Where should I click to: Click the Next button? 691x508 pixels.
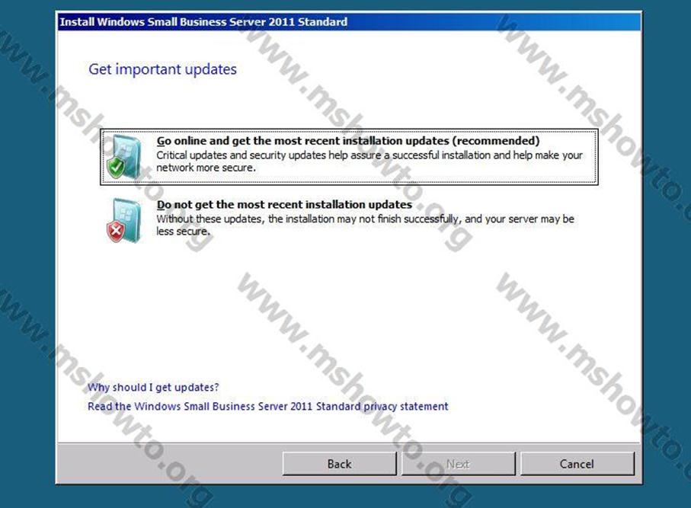coord(459,464)
